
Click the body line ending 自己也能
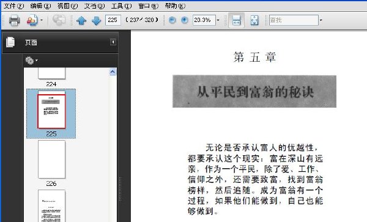[255, 201]
